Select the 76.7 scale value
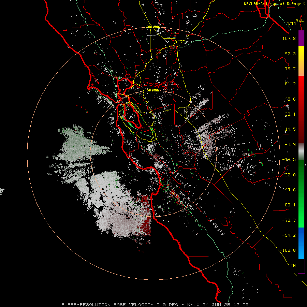This screenshot has width=307, height=307. point(290,69)
